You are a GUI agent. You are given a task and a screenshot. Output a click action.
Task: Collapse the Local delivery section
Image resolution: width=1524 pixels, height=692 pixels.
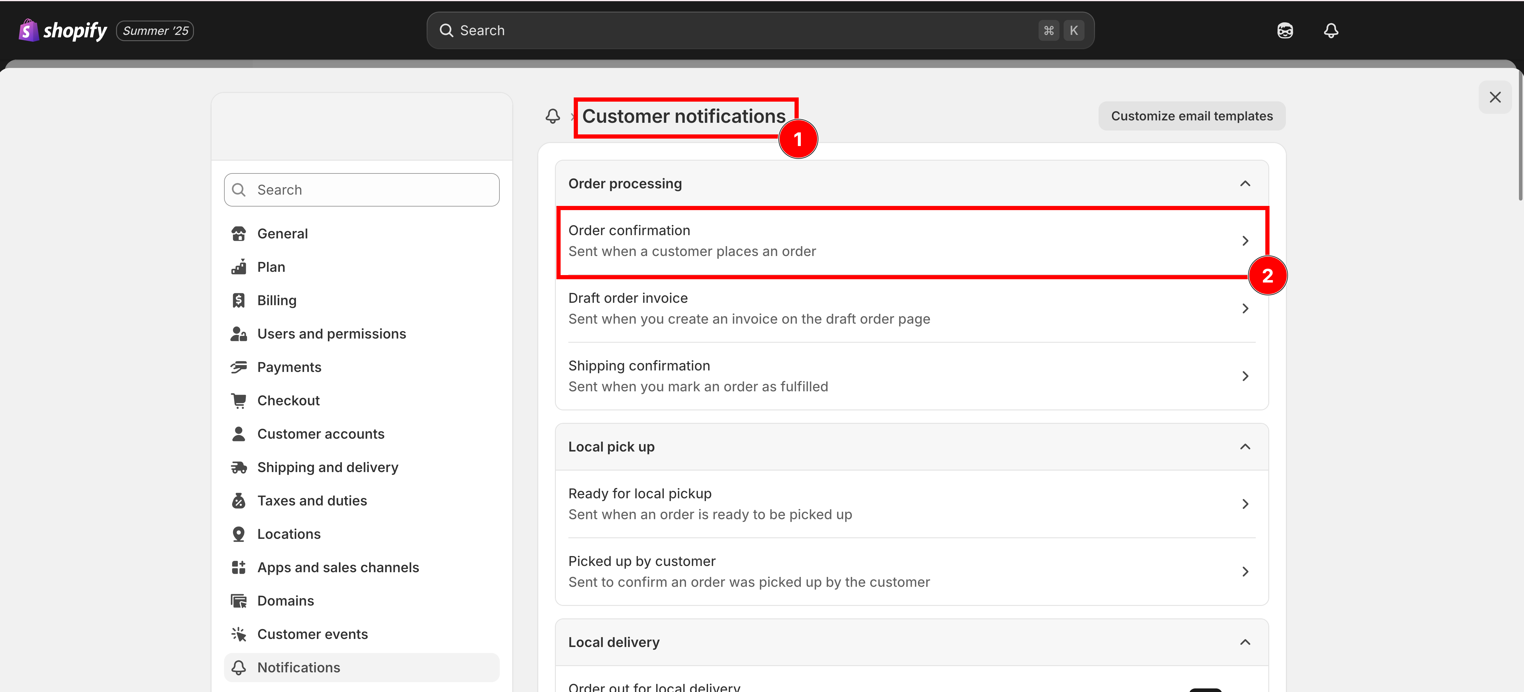point(1245,642)
